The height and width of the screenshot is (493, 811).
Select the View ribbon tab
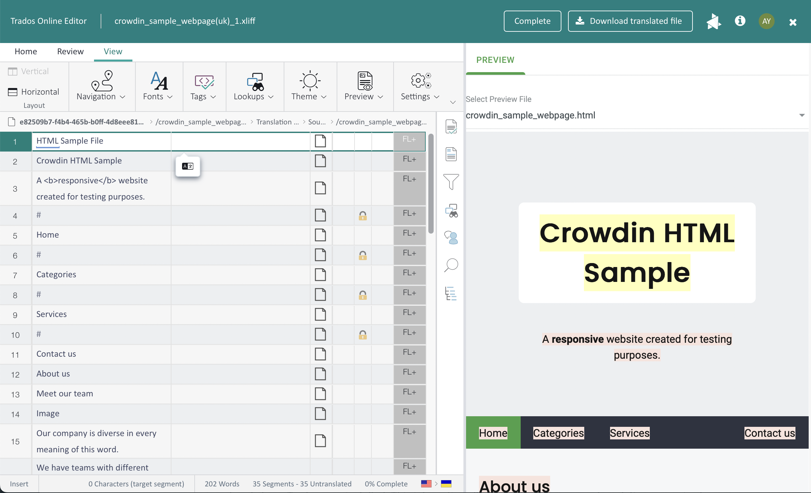pos(113,51)
